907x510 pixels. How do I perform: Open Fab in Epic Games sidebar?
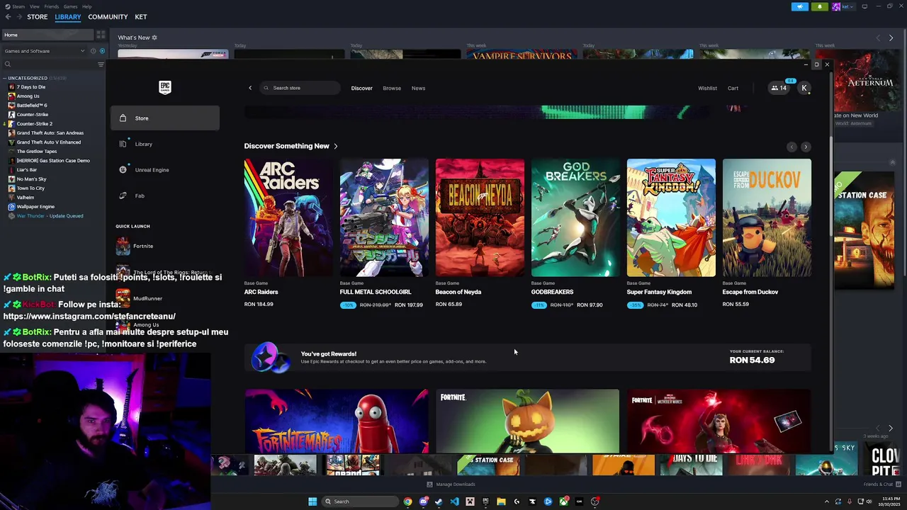point(164,195)
